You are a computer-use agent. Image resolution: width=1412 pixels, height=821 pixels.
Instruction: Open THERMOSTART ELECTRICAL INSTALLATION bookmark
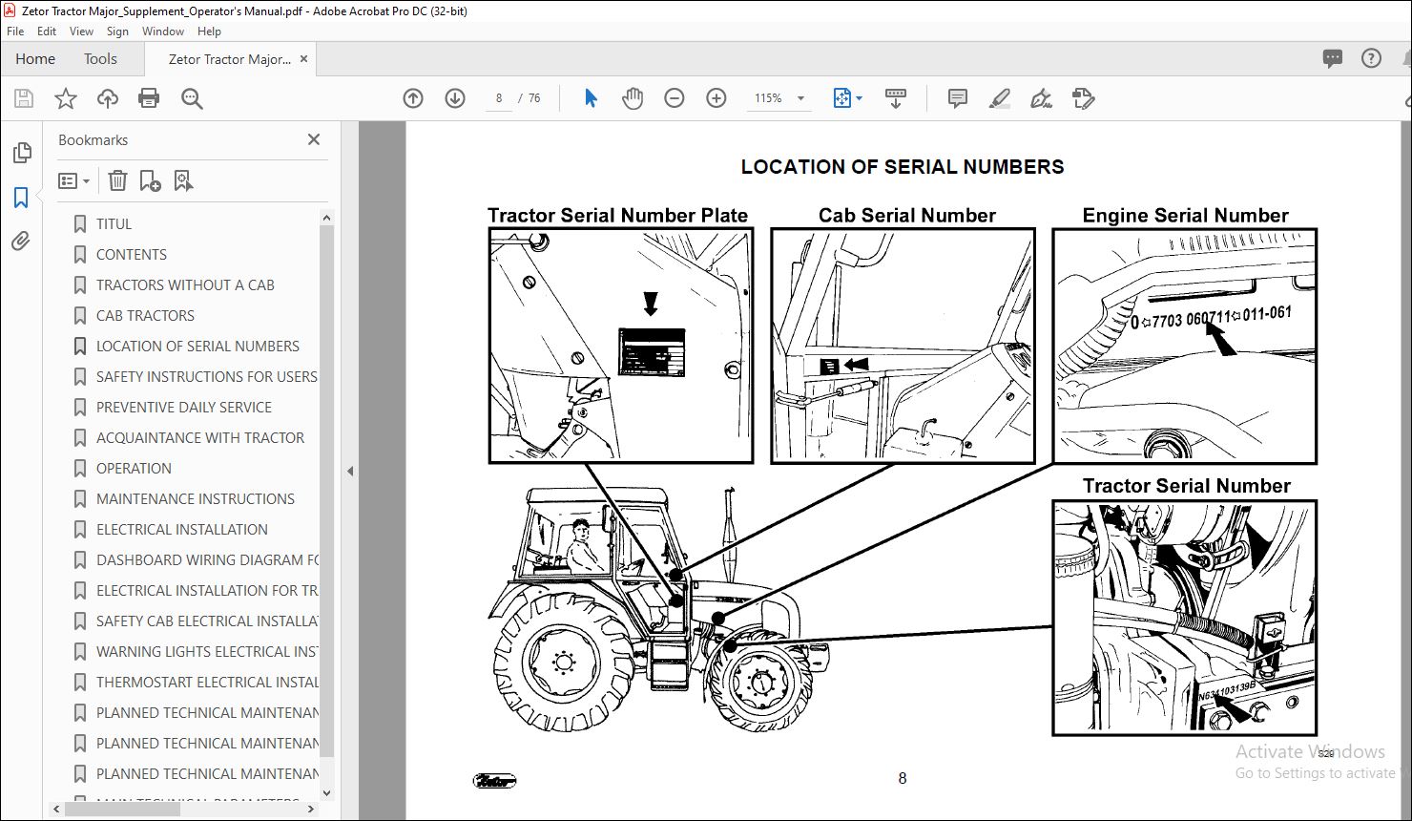pyautogui.click(x=207, y=682)
